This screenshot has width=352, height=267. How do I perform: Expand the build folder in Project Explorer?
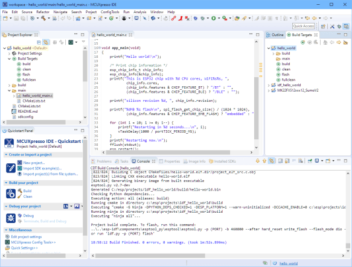9,85
